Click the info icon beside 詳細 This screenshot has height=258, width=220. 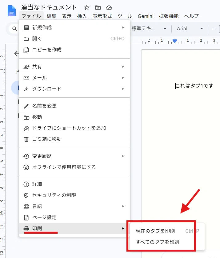[x=26, y=184]
